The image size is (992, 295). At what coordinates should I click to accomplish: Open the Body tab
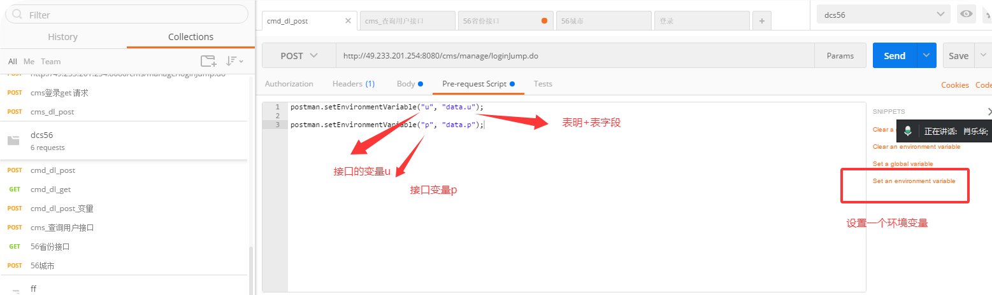tap(410, 84)
